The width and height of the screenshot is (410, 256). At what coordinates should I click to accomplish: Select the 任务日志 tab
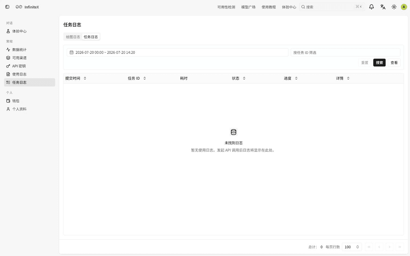click(91, 37)
